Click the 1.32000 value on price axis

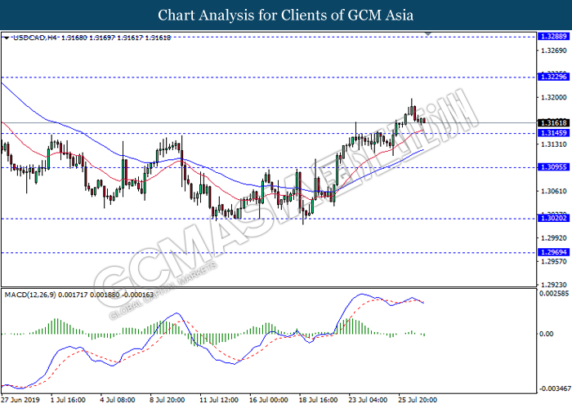tap(551, 97)
